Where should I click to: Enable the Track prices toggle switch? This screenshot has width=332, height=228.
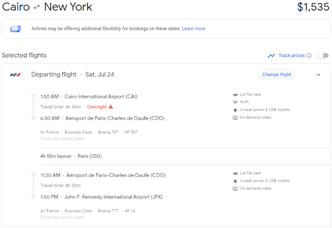pyautogui.click(x=323, y=55)
